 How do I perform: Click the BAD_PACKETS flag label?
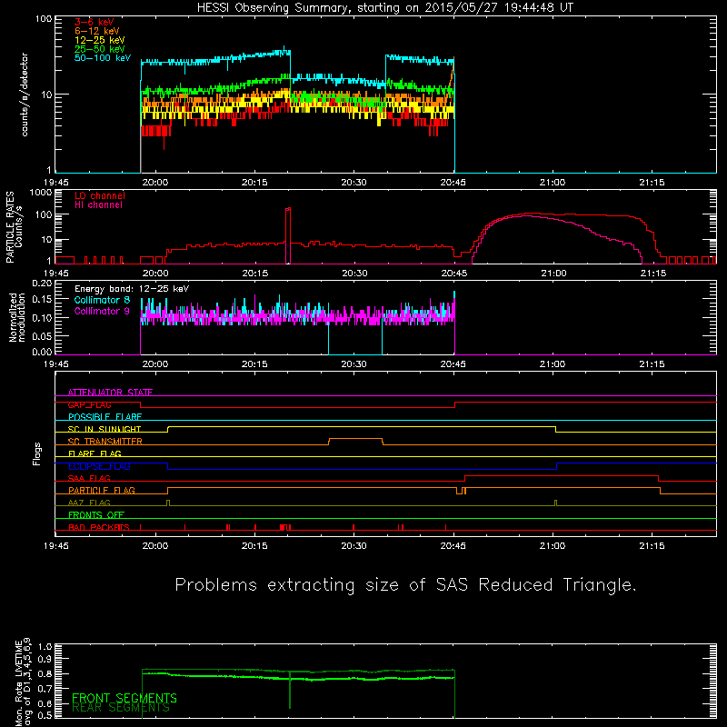tap(99, 528)
